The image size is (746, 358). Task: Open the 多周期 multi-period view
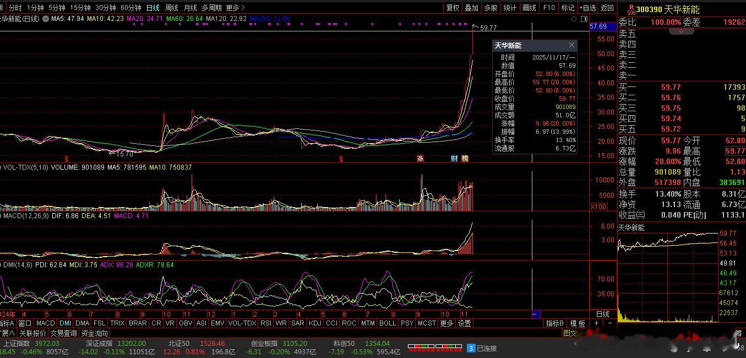tap(211, 8)
